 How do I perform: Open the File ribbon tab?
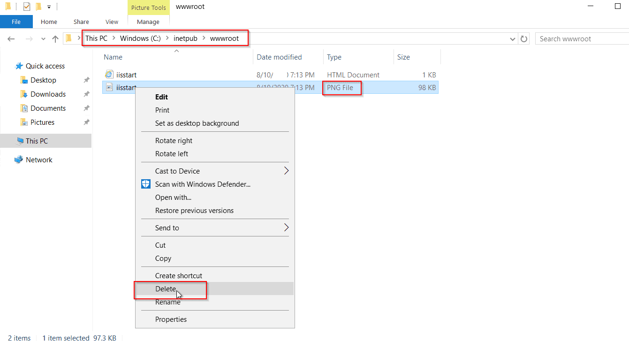[16, 22]
